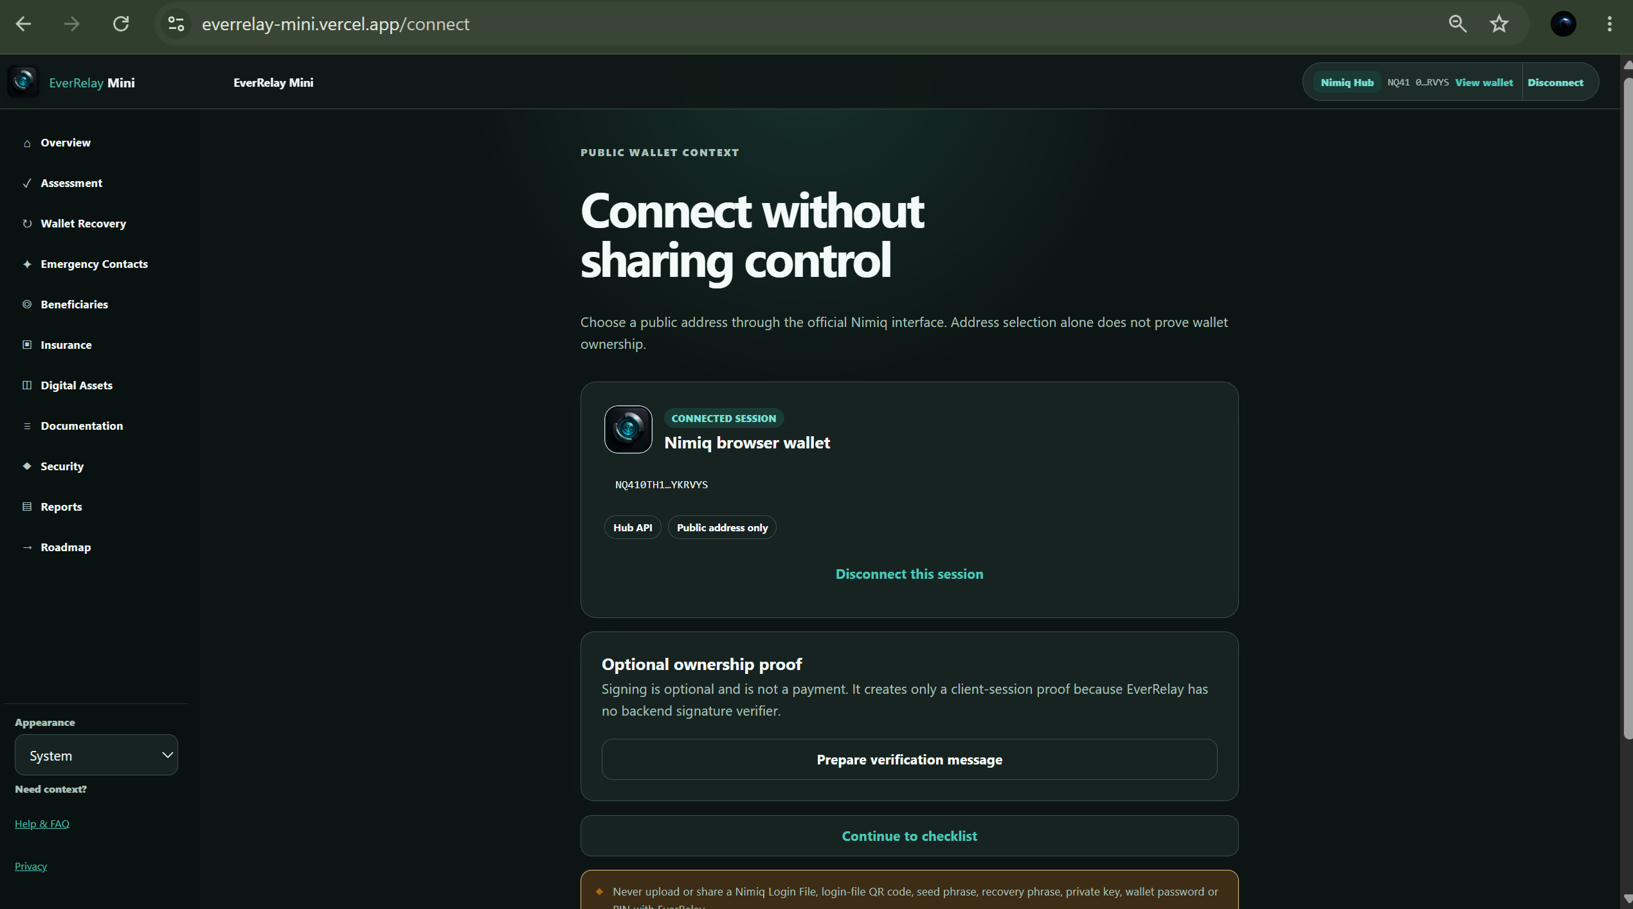Open the Privacy link
The image size is (1633, 909).
[31, 866]
